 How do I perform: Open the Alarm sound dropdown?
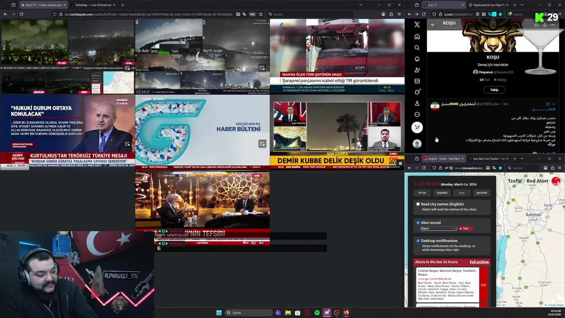point(438,228)
